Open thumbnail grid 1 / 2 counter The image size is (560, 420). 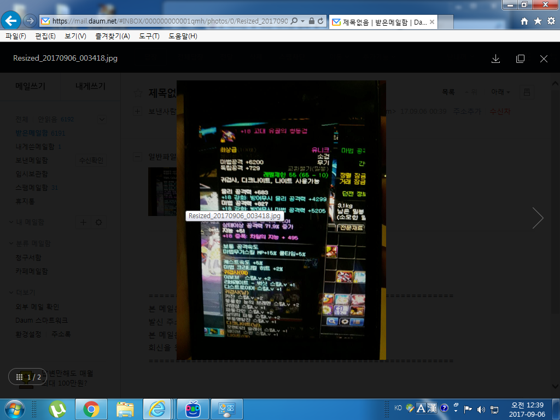(28, 377)
